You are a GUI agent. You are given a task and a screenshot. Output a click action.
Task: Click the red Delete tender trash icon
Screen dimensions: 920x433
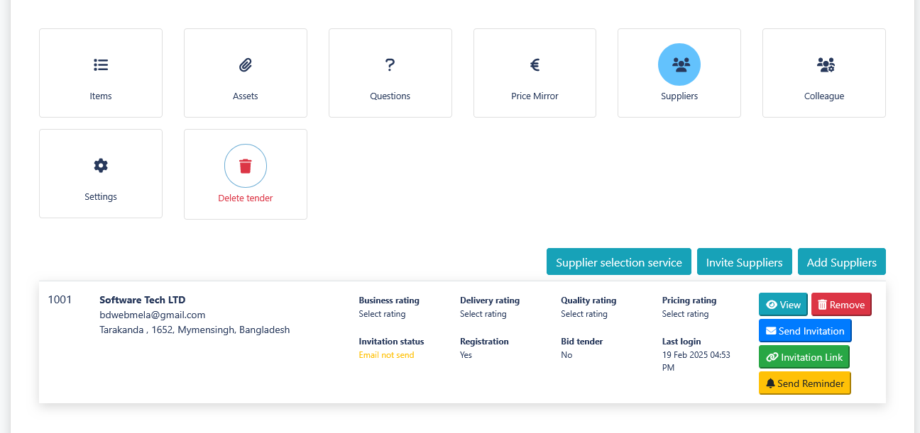[x=246, y=166]
